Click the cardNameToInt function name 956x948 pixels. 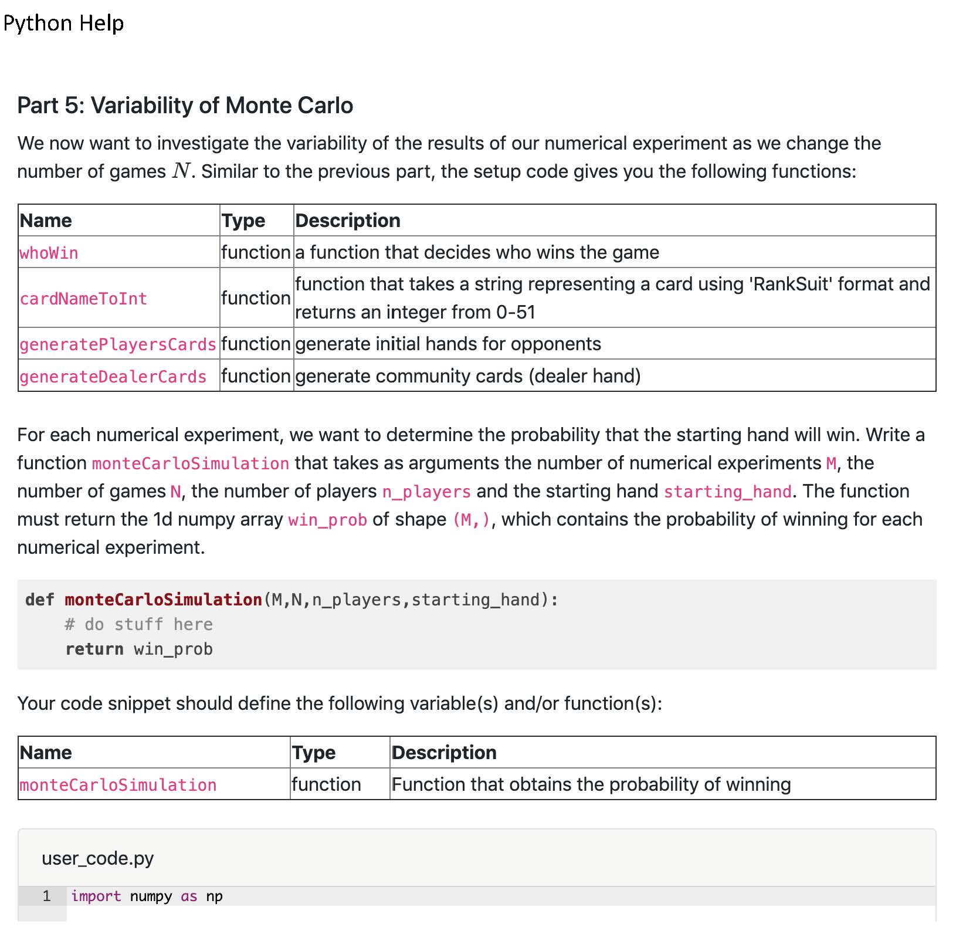pos(83,299)
